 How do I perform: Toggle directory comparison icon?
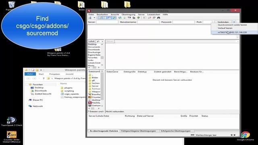pyautogui.click(x=150, y=18)
